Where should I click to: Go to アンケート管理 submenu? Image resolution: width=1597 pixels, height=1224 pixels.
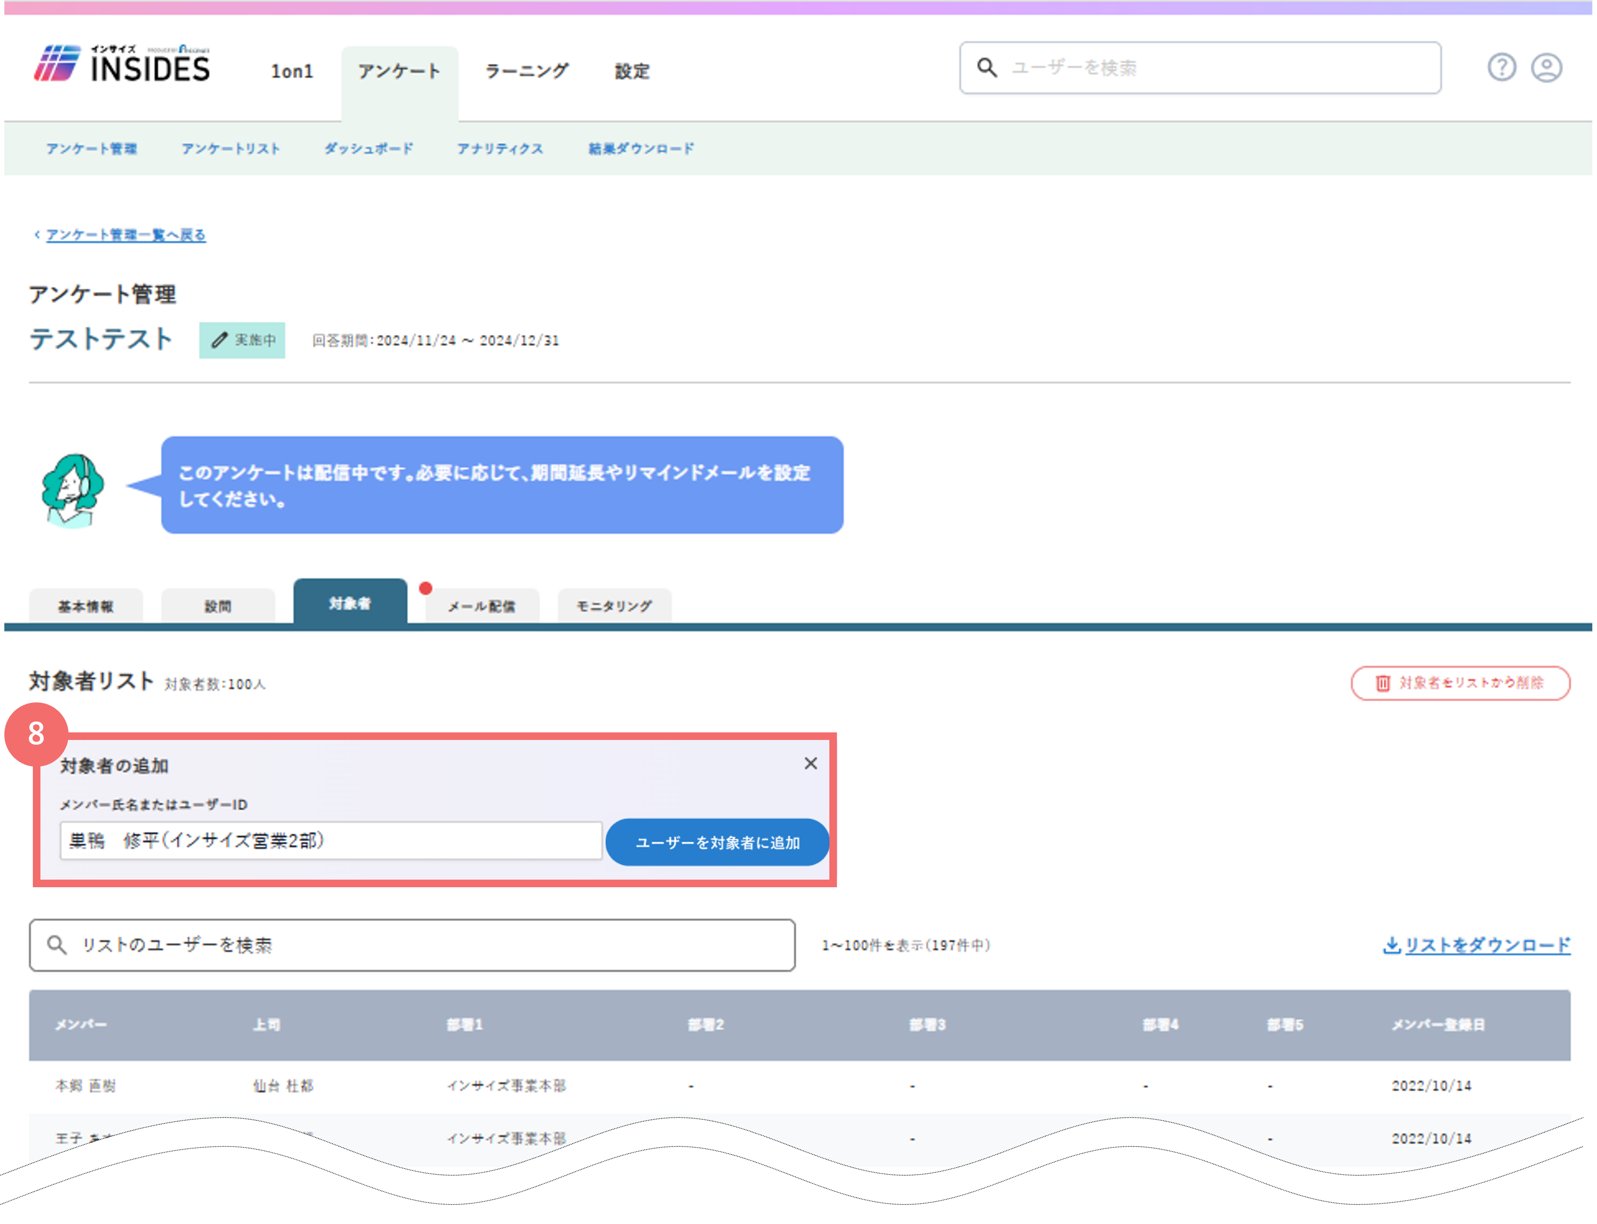(x=92, y=149)
